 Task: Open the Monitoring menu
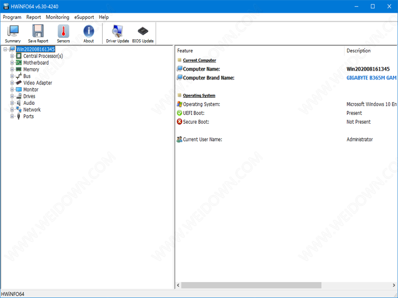[57, 17]
